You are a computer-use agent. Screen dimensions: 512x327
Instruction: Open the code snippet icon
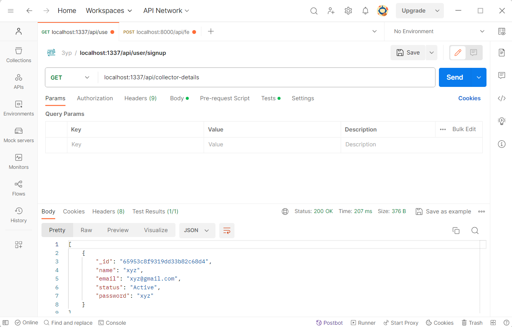[x=502, y=98]
